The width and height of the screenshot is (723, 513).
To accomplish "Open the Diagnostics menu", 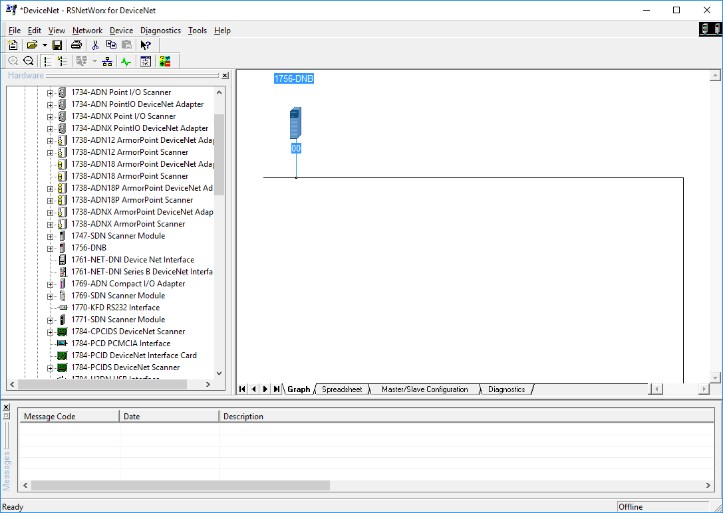I will 160,31.
